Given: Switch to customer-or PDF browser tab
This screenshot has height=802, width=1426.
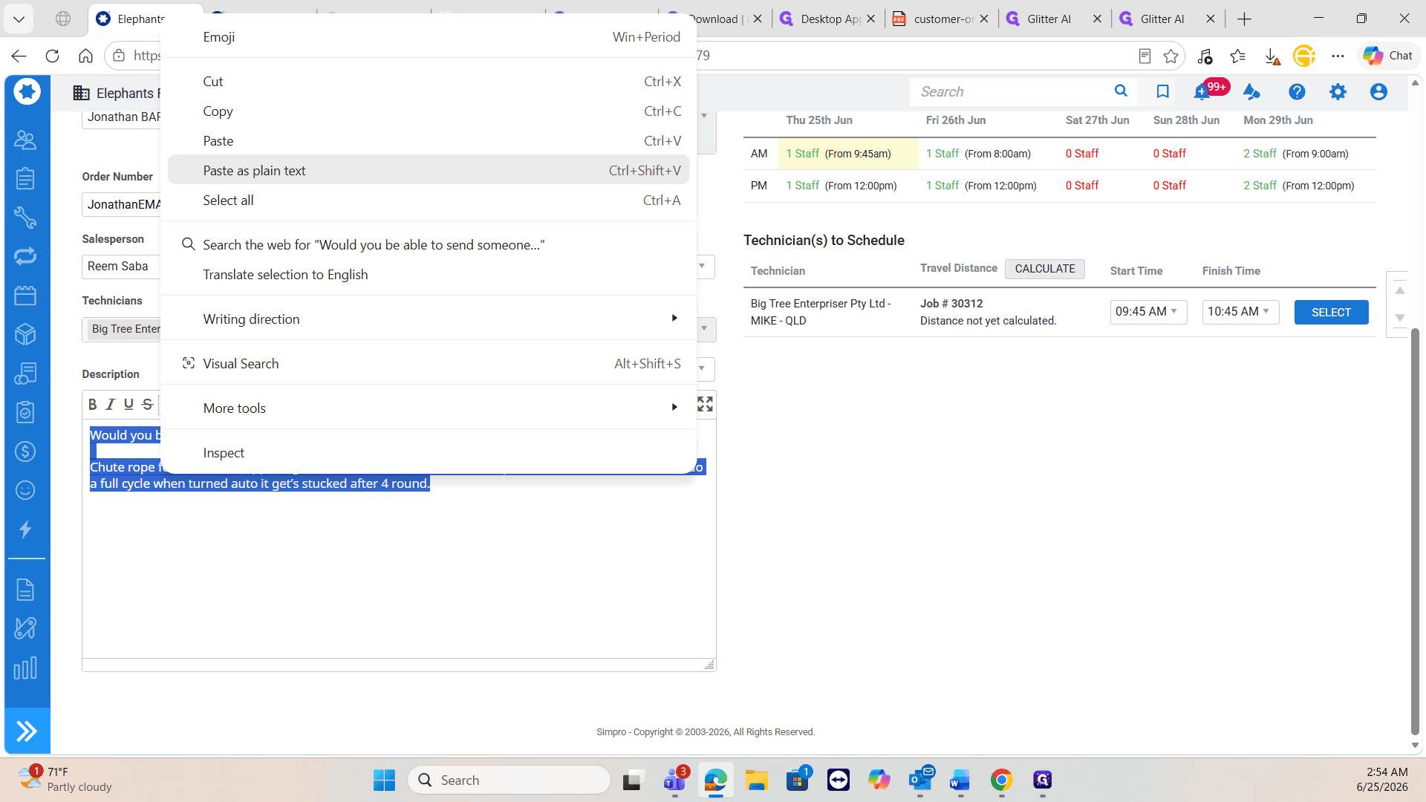Looking at the screenshot, I should 942,19.
